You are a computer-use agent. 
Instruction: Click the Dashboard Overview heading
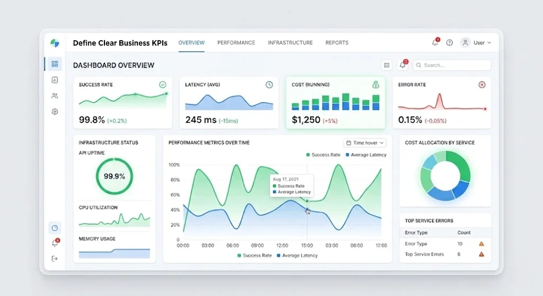click(113, 65)
